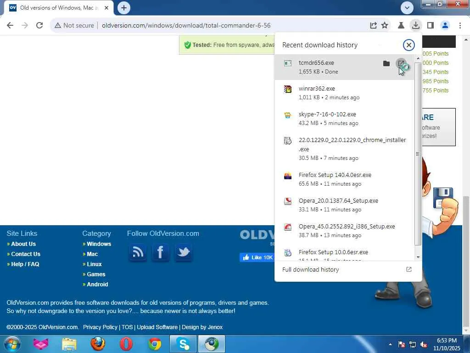Show tcmdr656.exe in folder
Screen dimensions: 470x353
(x=386, y=63)
